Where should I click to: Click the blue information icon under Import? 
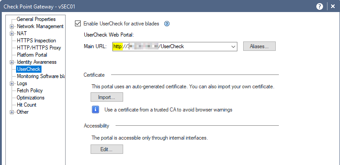point(95,110)
